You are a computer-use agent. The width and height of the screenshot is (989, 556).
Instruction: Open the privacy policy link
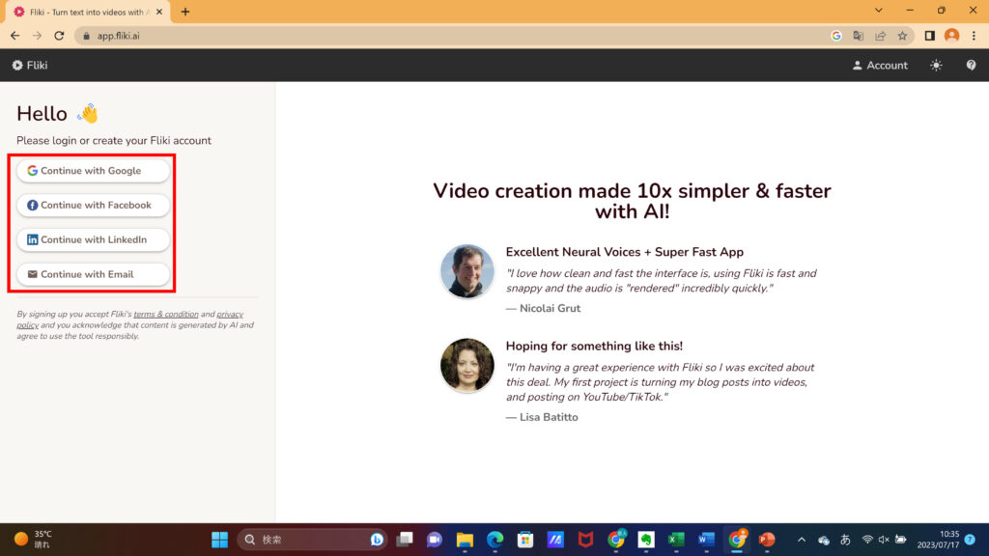click(230, 314)
